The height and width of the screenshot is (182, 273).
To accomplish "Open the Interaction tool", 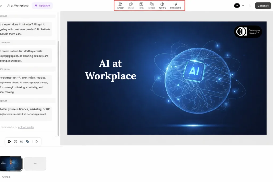I will 175,6.
